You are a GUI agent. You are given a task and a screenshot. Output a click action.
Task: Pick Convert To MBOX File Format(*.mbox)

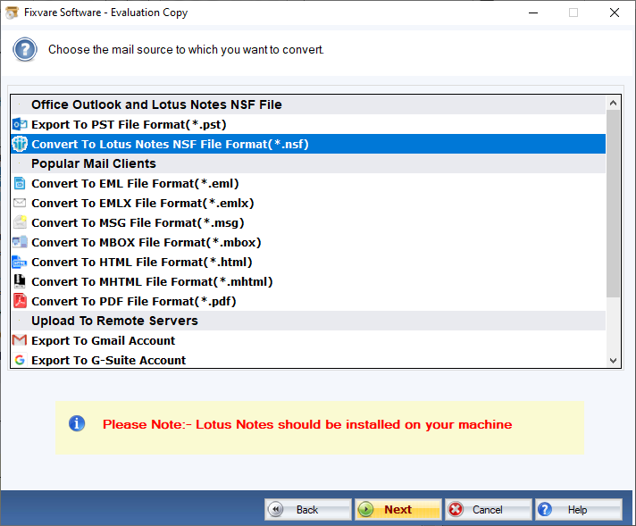(x=308, y=242)
